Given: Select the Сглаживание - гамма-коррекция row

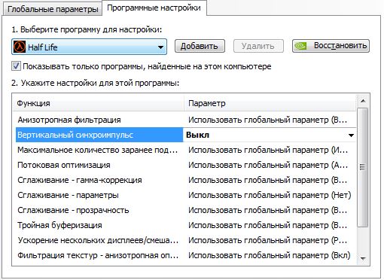Looking at the screenshot, I should pyautogui.click(x=186, y=180).
